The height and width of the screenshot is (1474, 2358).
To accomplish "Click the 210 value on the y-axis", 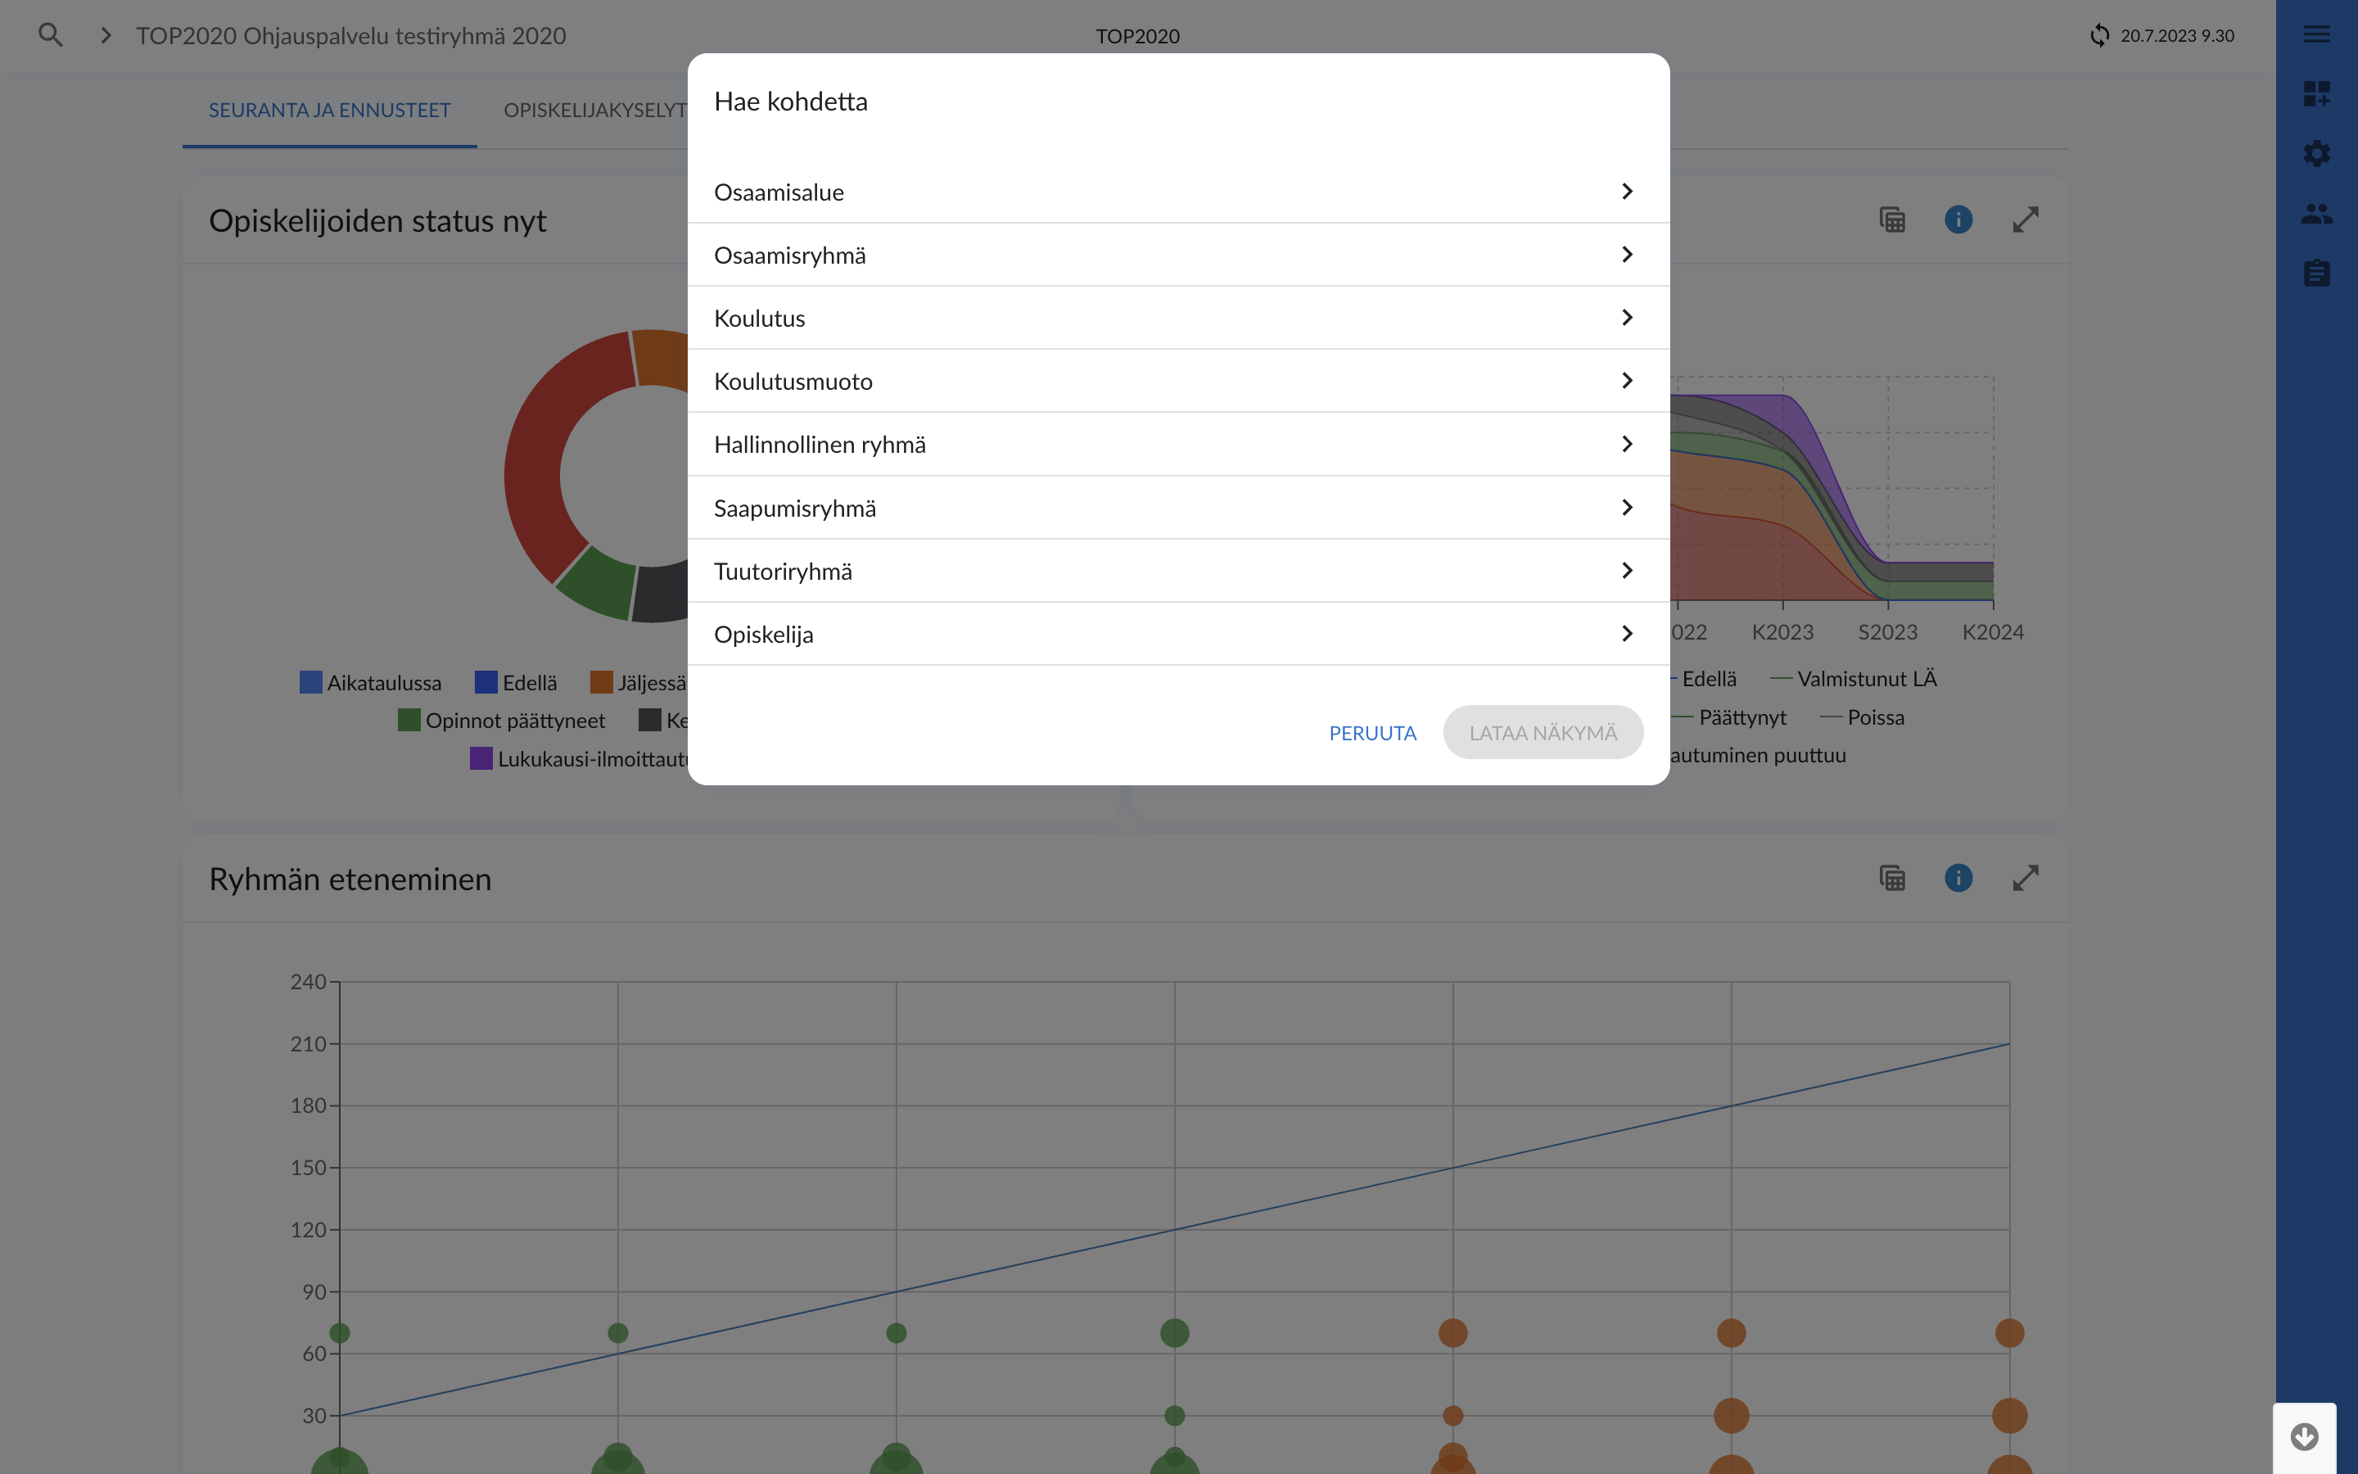I will 308,1043.
